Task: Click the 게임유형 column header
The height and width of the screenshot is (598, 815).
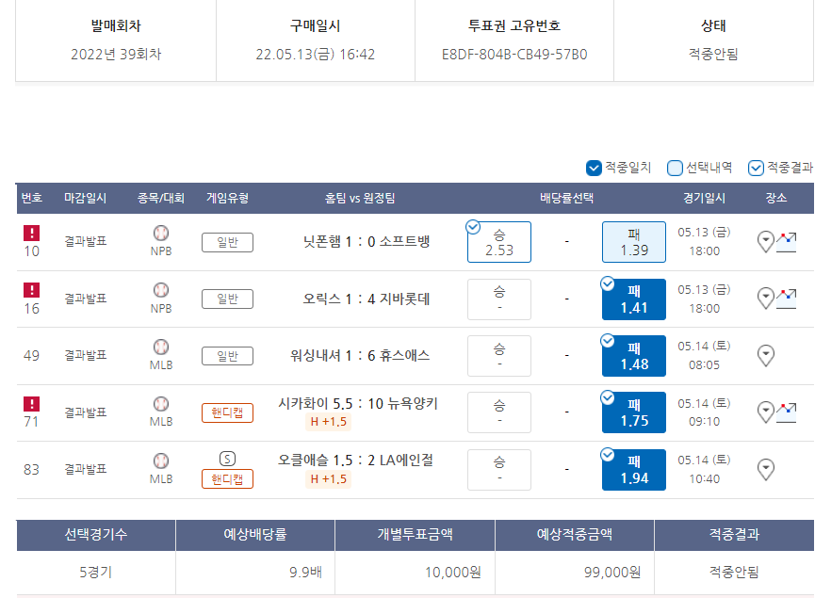Action: pyautogui.click(x=227, y=198)
